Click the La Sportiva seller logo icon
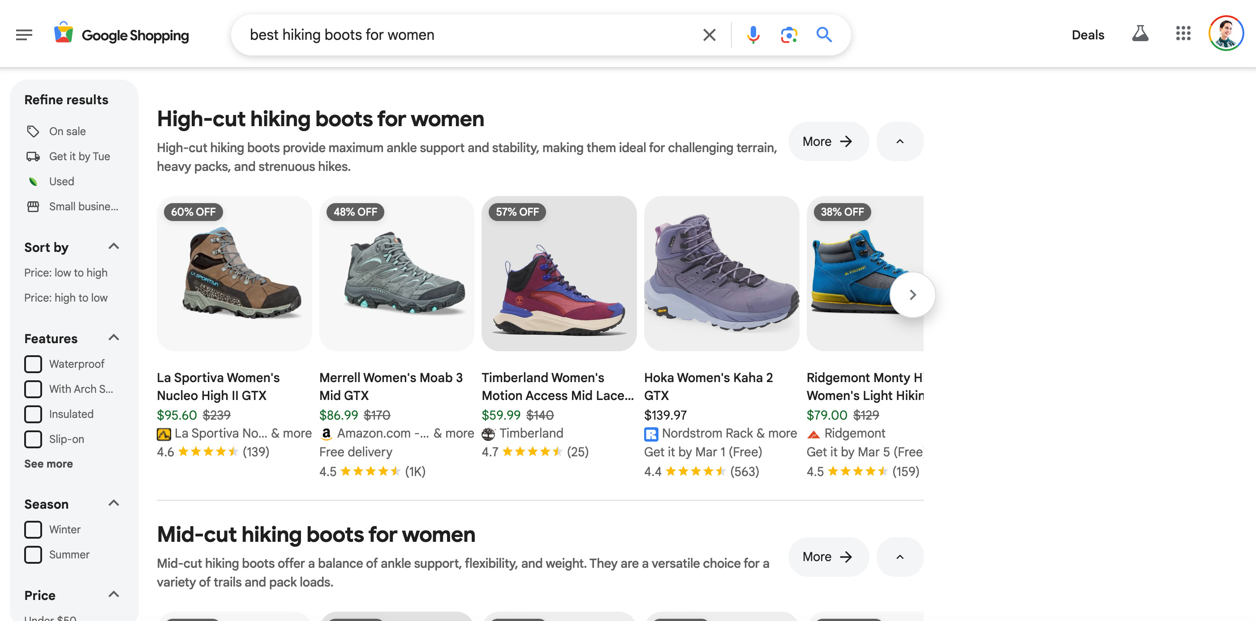Image resolution: width=1256 pixels, height=621 pixels. pyautogui.click(x=163, y=434)
